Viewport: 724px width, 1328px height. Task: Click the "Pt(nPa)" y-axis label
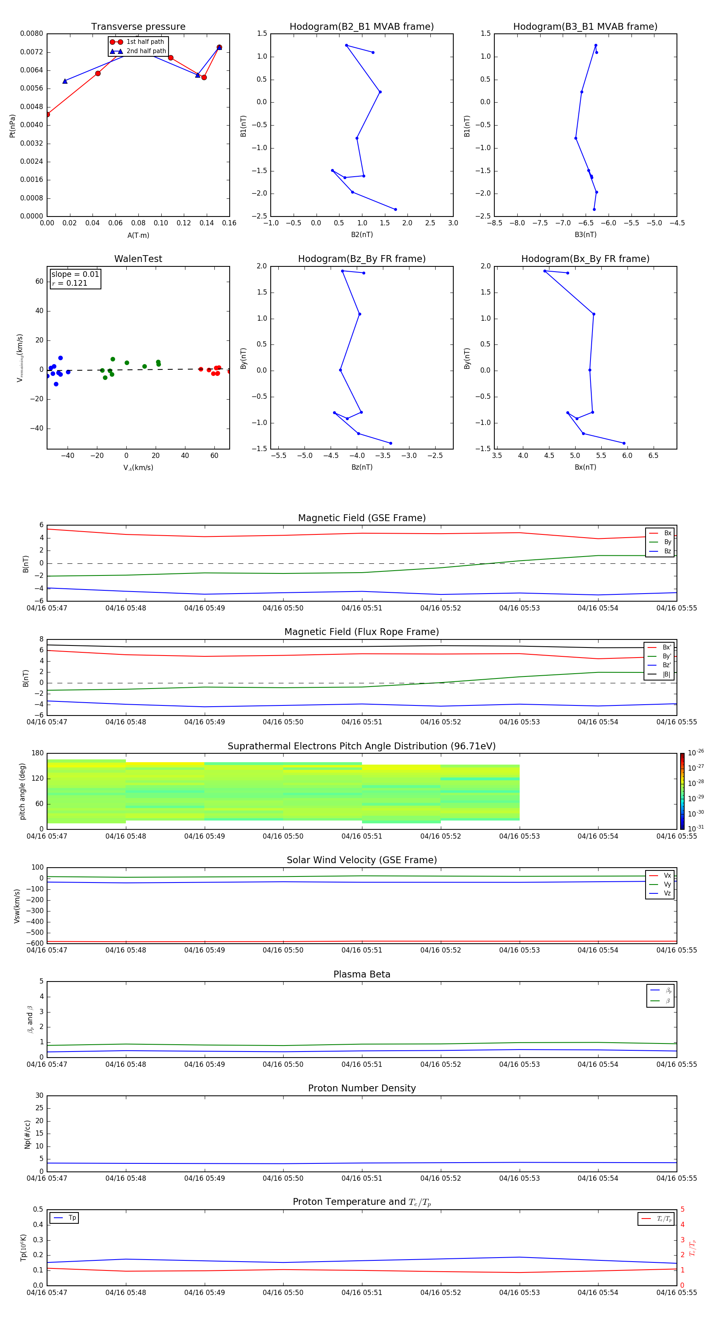(12, 126)
